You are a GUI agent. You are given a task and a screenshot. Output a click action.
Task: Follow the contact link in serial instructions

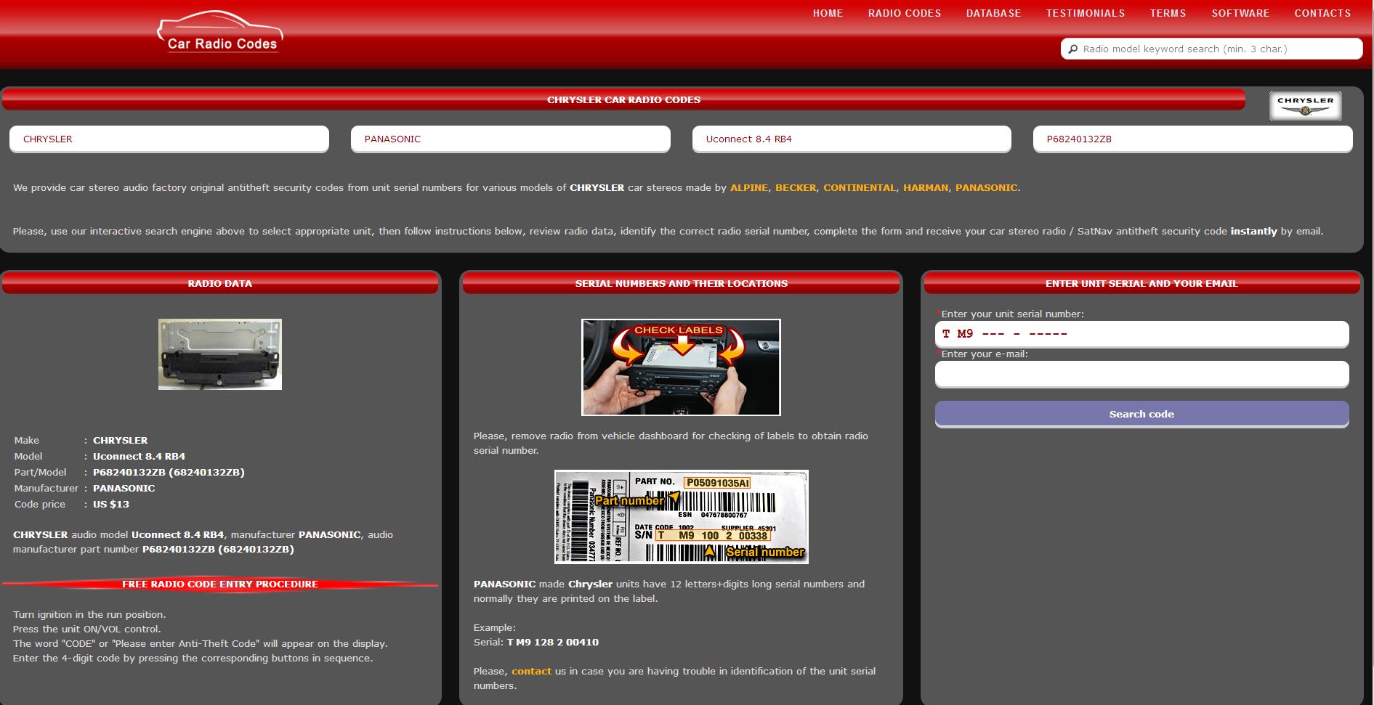click(x=531, y=671)
